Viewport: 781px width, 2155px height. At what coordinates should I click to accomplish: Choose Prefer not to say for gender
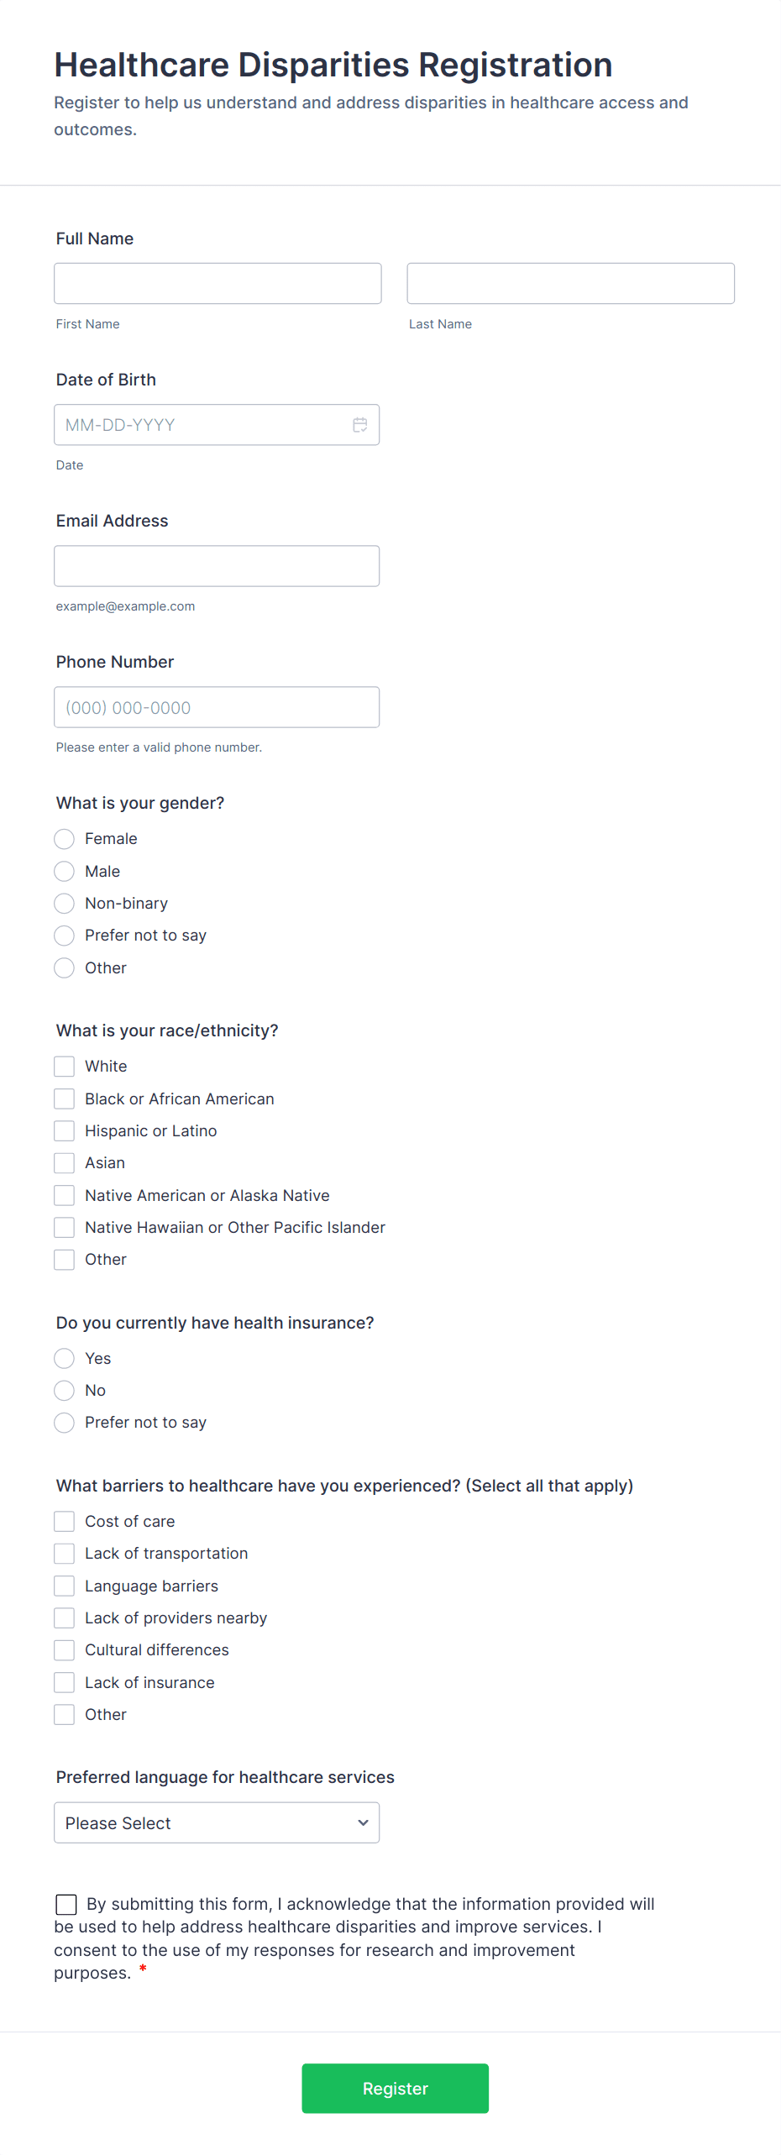pyautogui.click(x=65, y=936)
